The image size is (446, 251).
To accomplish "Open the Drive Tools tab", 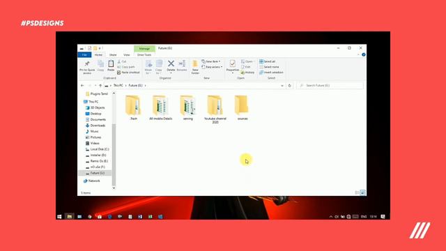I will click(x=144, y=54).
